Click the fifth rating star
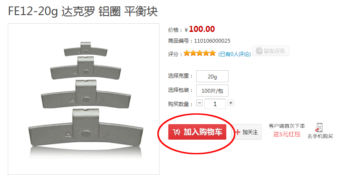341x175 pixels. click(213, 53)
